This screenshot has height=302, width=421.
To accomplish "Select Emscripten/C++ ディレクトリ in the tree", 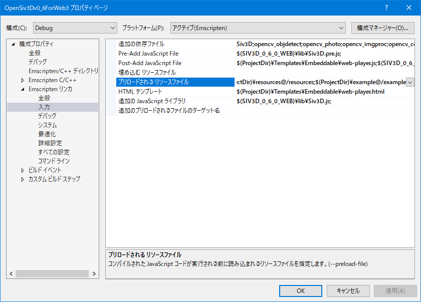I will coord(63,71).
